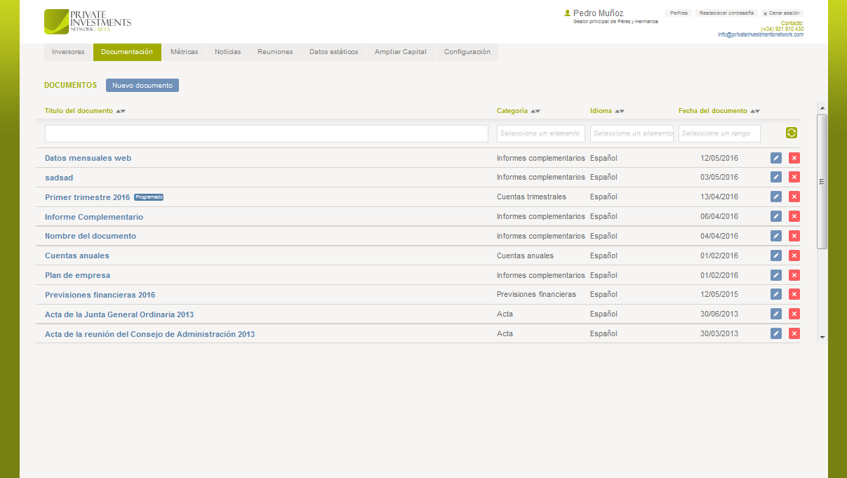Viewport: 847px width, 478px height.
Task: Sort the list by Idioma column
Action: coord(619,111)
